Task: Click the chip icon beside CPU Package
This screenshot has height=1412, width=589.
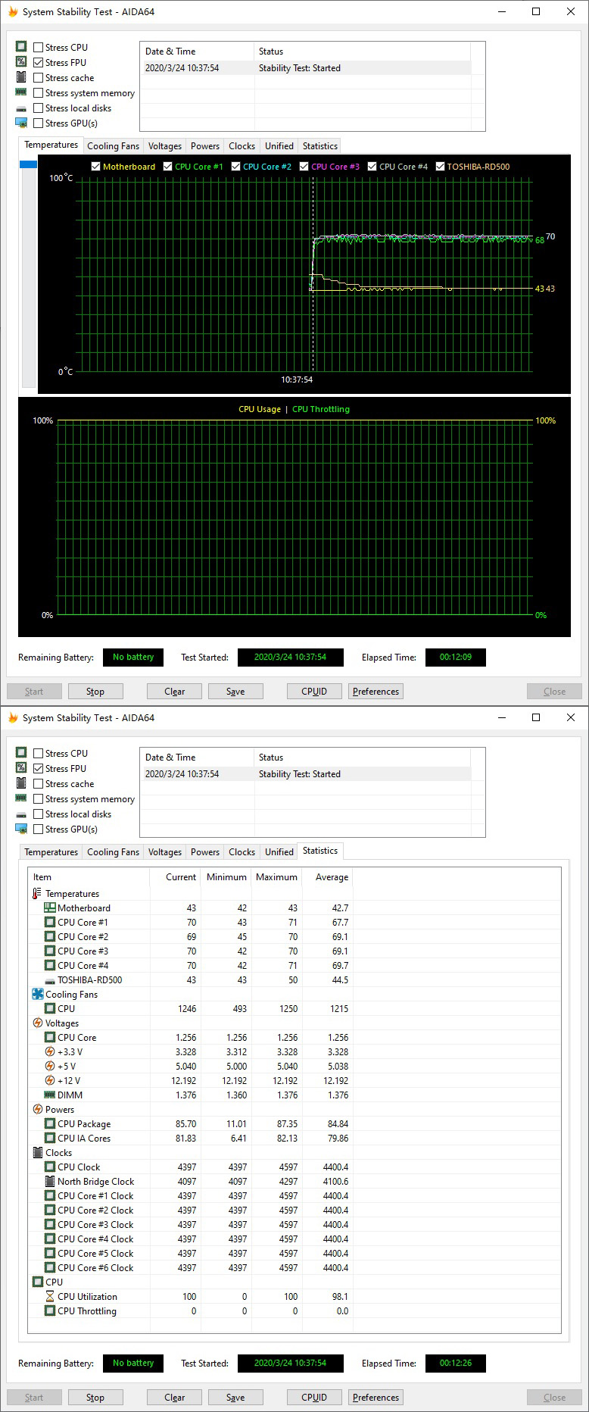Action: click(50, 1123)
